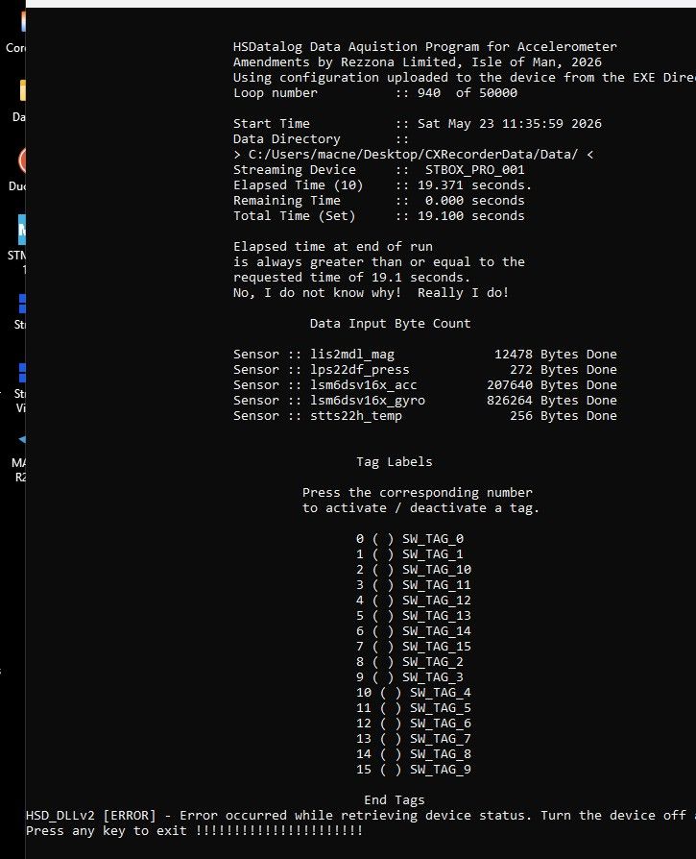This screenshot has height=859, width=696.
Task: Click the Elapsed Time value "19.371 seconds."
Action: tap(475, 185)
